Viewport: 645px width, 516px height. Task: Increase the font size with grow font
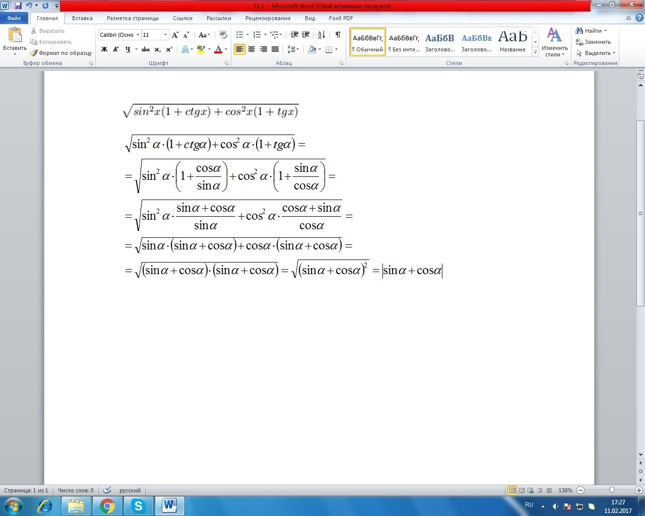coord(175,35)
